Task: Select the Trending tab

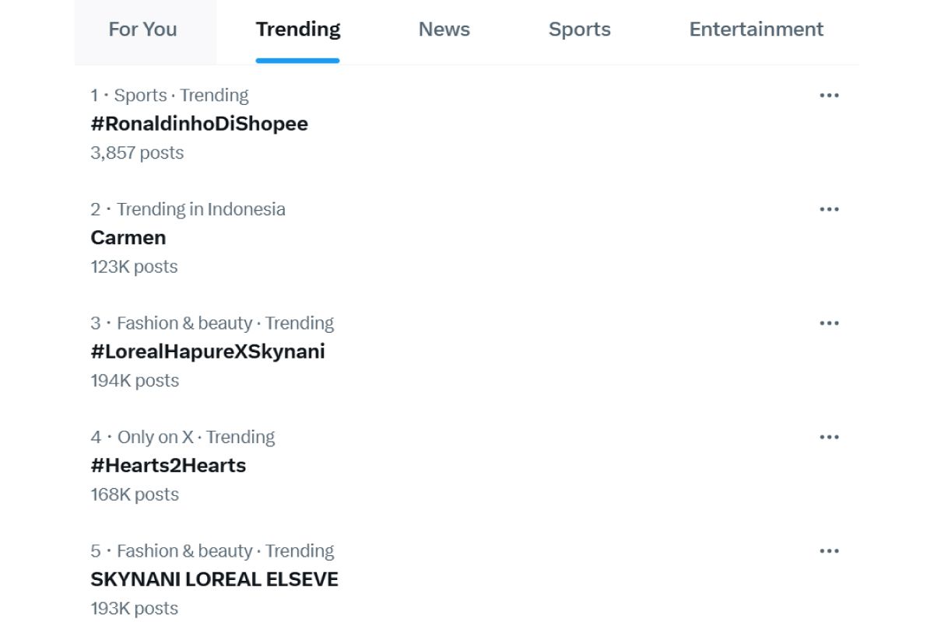Action: click(298, 30)
